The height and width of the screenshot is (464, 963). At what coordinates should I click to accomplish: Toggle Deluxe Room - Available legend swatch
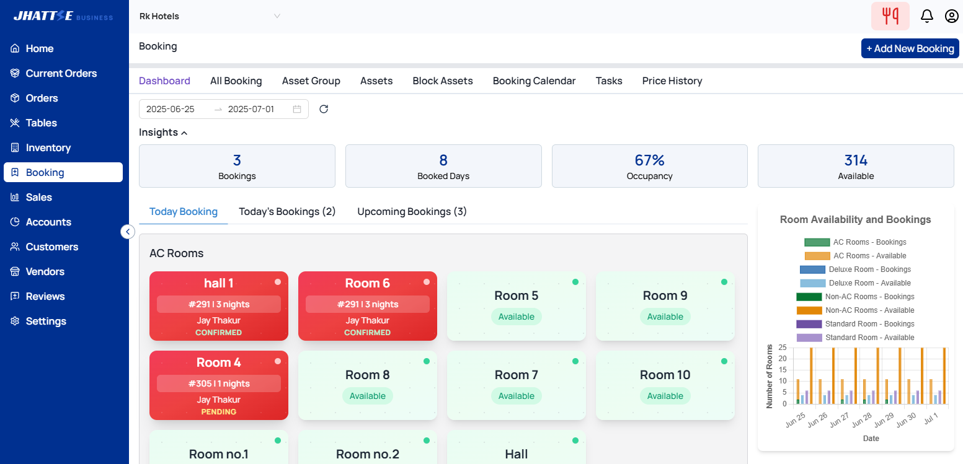pyautogui.click(x=812, y=283)
